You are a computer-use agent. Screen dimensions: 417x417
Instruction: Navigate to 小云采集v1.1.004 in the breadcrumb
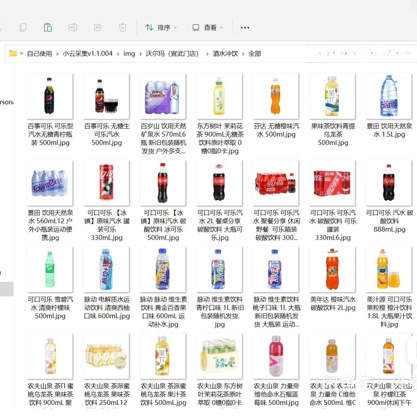88,54
